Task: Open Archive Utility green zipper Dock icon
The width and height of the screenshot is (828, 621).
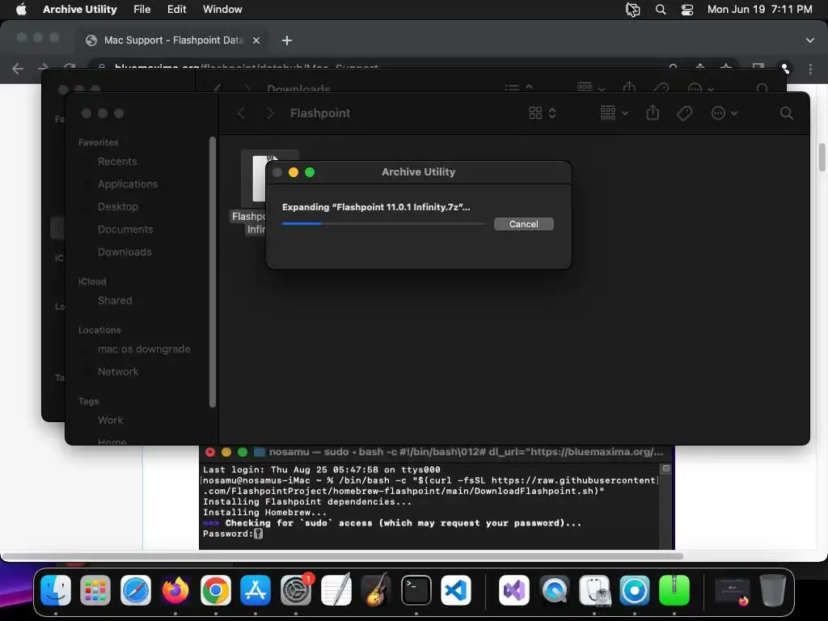Action: pos(674,589)
